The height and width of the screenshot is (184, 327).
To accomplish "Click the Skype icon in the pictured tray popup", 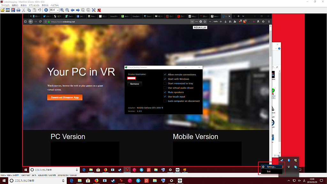I will click(295, 167).
